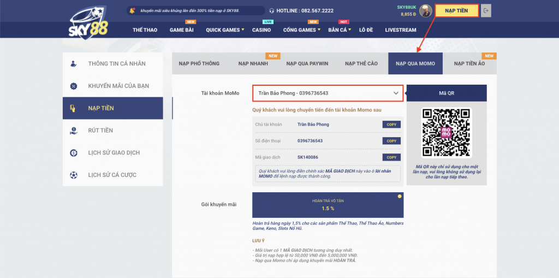Click the SKY88UK username

coord(407,7)
